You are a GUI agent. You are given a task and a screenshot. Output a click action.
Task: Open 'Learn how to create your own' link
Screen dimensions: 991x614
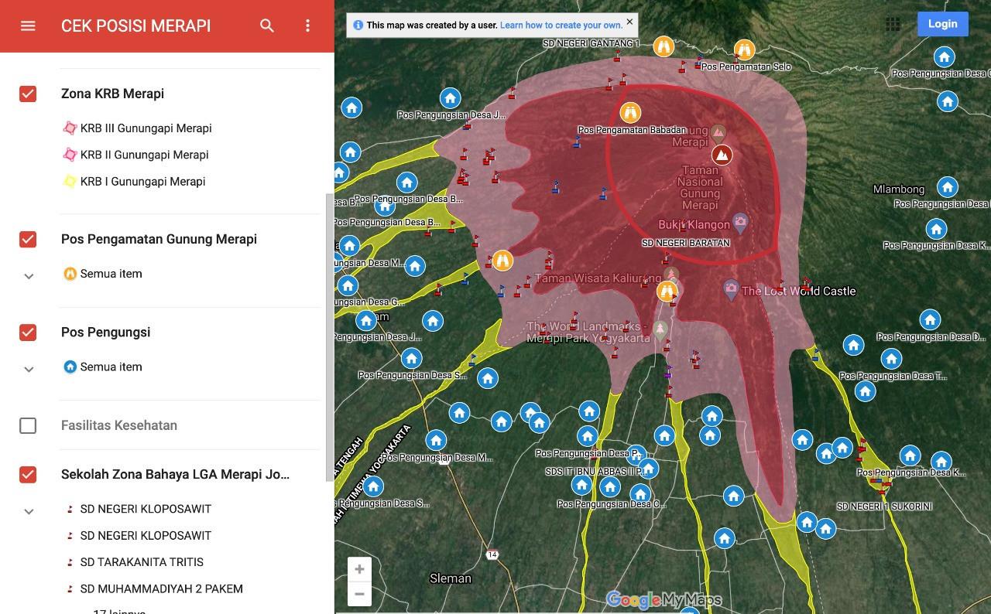[x=561, y=25]
